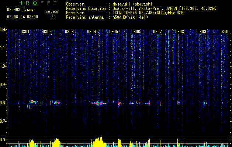Click the 0308 time marker
Screen dimensions: 232x147
coord(180,32)
